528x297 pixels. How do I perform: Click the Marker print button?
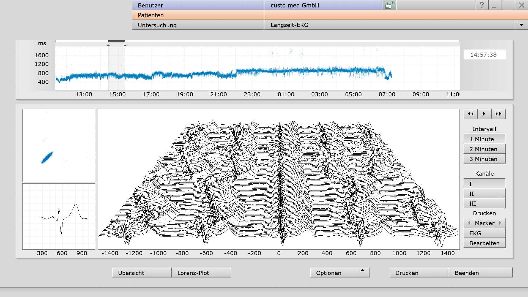(485, 223)
